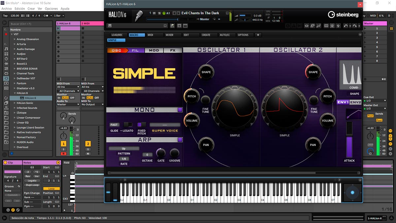Open track 2 MIDI To No Output dropdown
The height and width of the screenshot is (223, 396).
tap(93, 104)
